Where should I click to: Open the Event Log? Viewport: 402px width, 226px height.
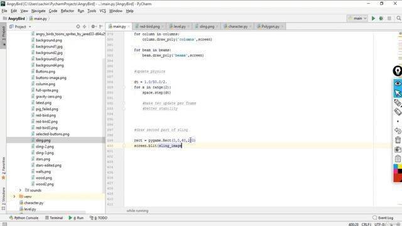point(383,218)
